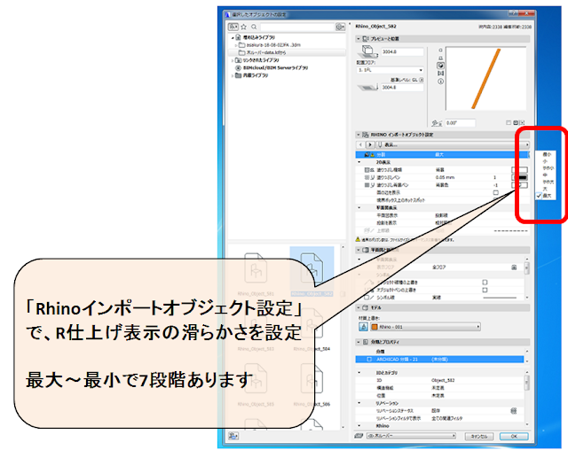Screen dimensions: 568x450
Task: Click the fill type swatch in 塗りつぶし種類 row
Action: pyautogui.click(x=519, y=170)
